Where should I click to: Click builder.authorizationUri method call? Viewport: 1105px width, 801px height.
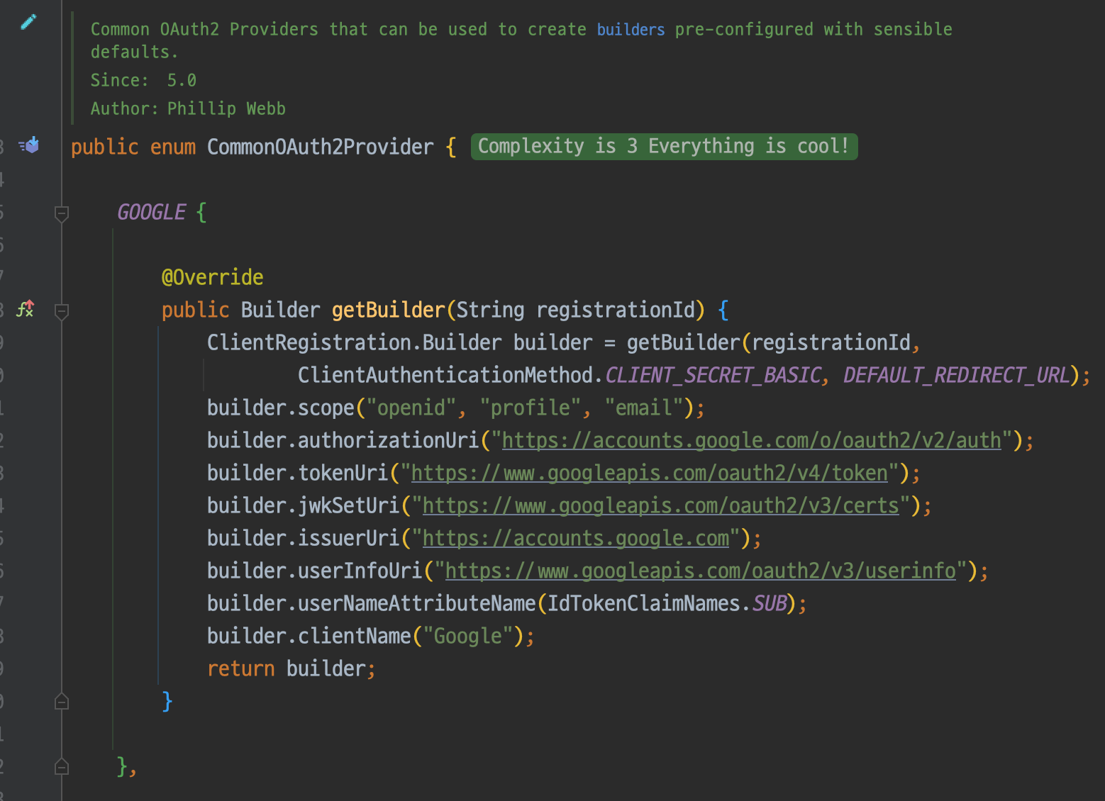coord(343,440)
